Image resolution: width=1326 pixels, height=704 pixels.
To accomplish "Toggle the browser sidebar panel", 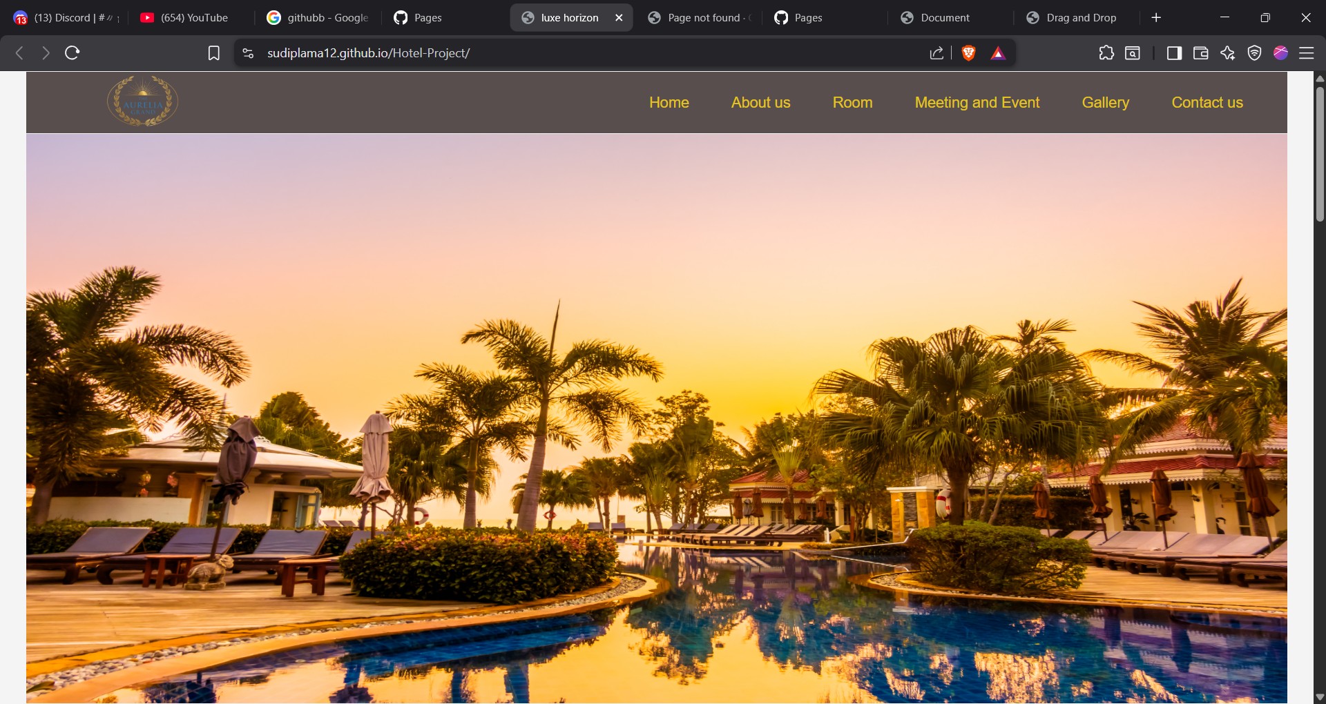I will [1174, 53].
